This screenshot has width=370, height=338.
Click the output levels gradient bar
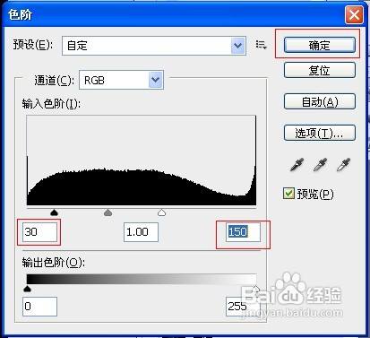tap(142, 279)
